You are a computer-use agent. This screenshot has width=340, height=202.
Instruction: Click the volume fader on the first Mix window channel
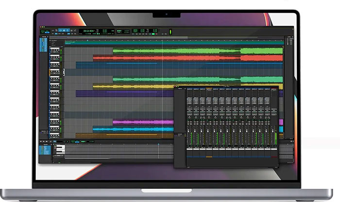(x=188, y=131)
